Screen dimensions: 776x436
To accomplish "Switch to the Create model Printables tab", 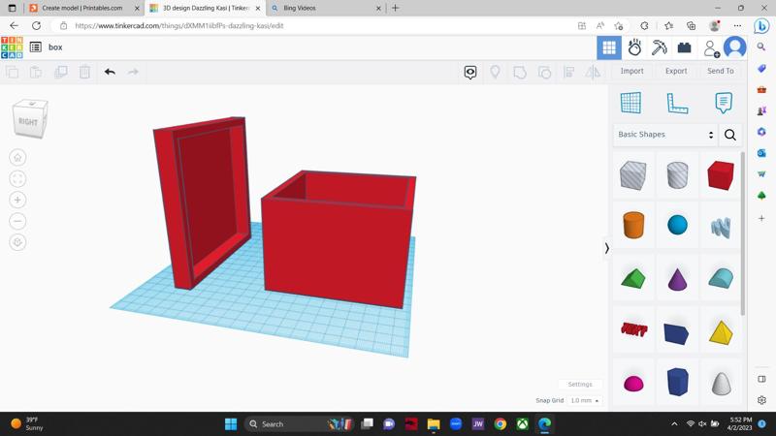I will (x=82, y=8).
